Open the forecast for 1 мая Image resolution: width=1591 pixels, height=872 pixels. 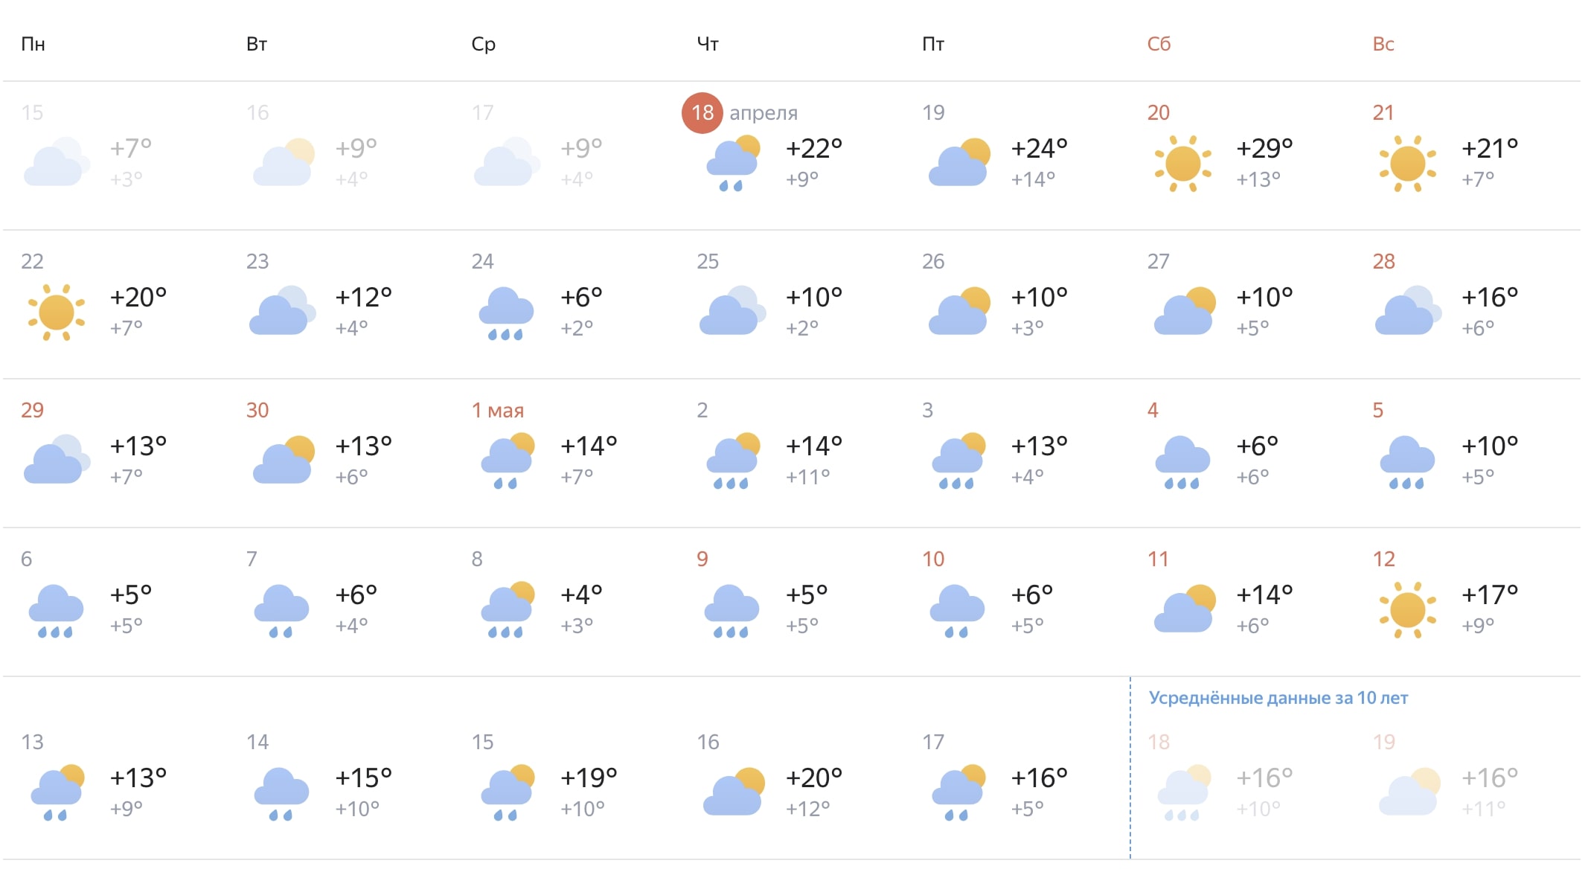click(x=498, y=411)
